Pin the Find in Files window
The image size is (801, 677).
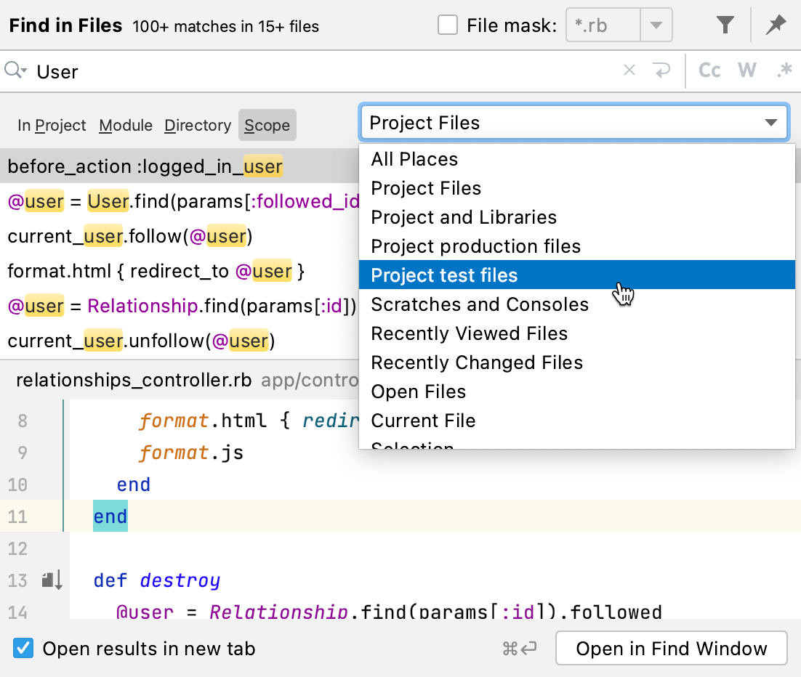pos(776,26)
